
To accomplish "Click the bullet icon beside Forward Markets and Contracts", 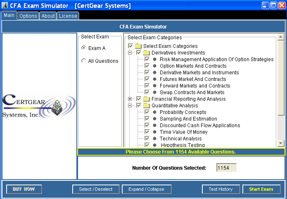I will pyautogui.click(x=155, y=86).
